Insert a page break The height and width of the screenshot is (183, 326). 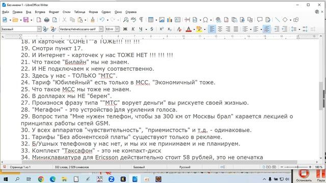pyautogui.click(x=187, y=20)
